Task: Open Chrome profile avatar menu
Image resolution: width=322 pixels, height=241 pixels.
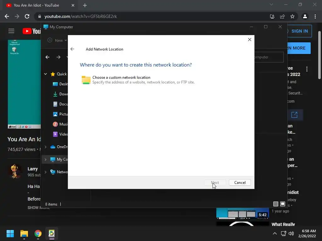Action: tap(305, 16)
